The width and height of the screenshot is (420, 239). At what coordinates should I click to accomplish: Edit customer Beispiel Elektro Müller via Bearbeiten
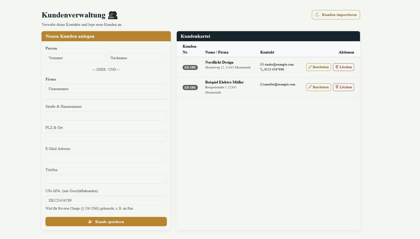pos(318,87)
